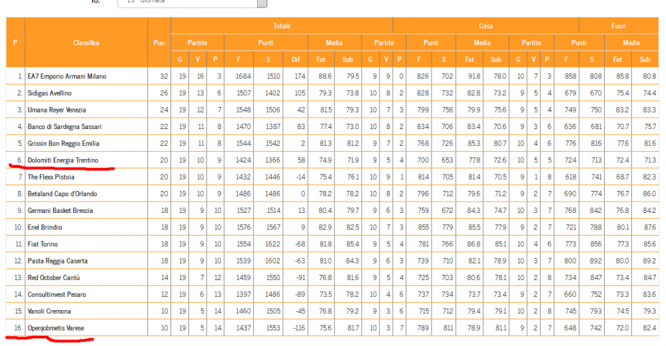Select the Totale group header

tap(282, 26)
